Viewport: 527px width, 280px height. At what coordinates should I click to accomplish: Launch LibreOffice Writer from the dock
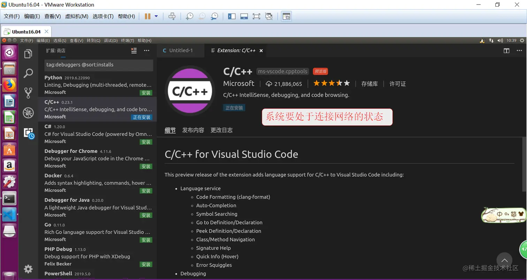[x=9, y=101]
